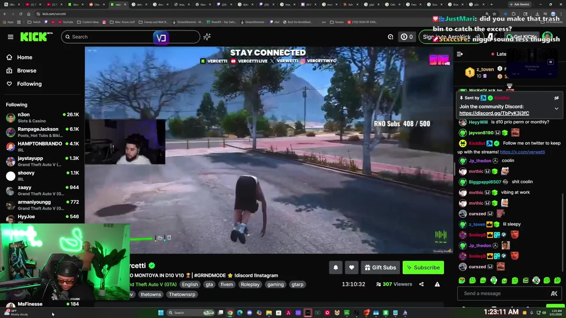Select the gaming tag
Image resolution: width=566 pixels, height=318 pixels.
pyautogui.click(x=275, y=285)
